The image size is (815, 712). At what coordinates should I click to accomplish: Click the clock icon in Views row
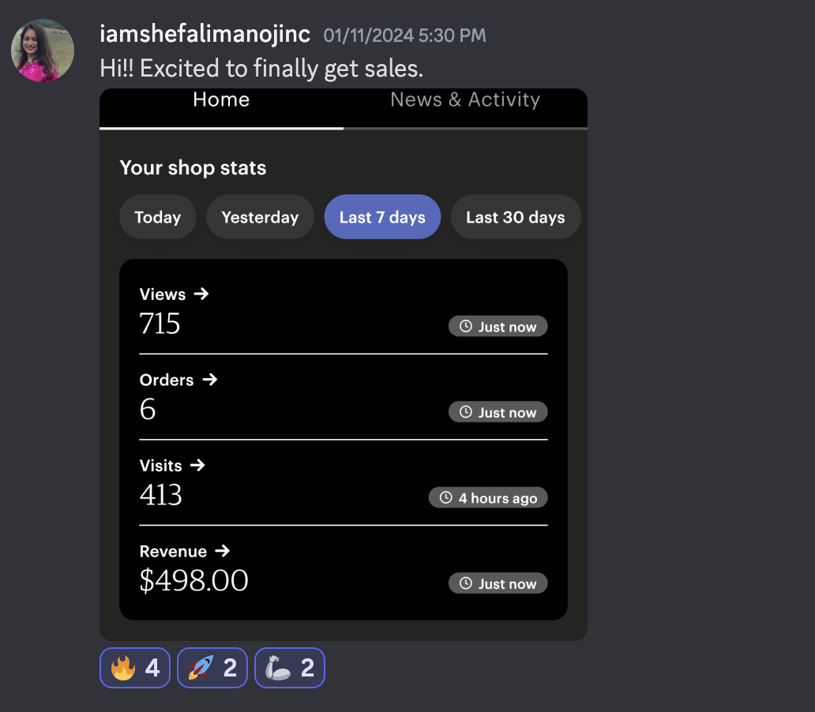[x=466, y=326]
